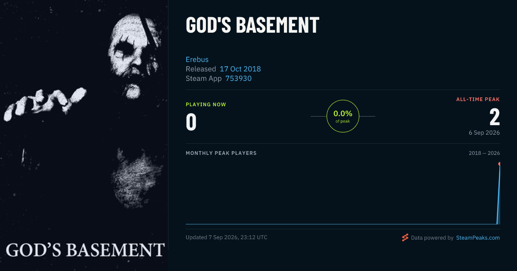Click the GOD'S BASEMENT page title

pyautogui.click(x=252, y=25)
